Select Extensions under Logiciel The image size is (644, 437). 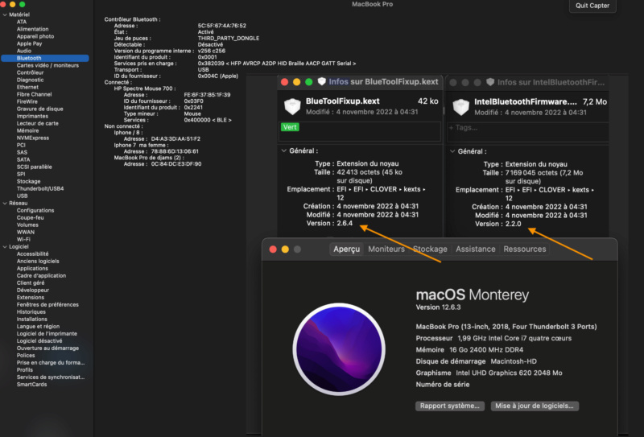pyautogui.click(x=31, y=298)
